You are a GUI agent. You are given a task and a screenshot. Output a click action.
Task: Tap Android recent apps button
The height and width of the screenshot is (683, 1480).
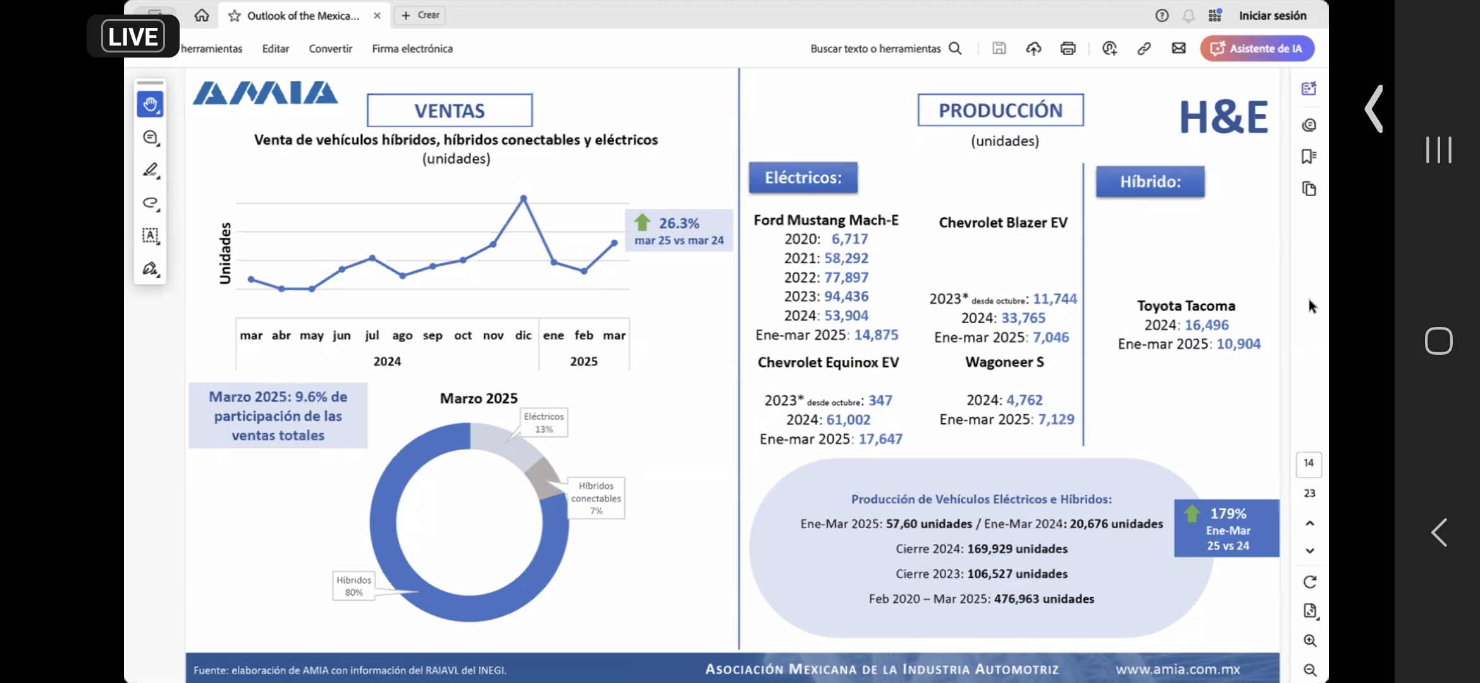(1439, 150)
